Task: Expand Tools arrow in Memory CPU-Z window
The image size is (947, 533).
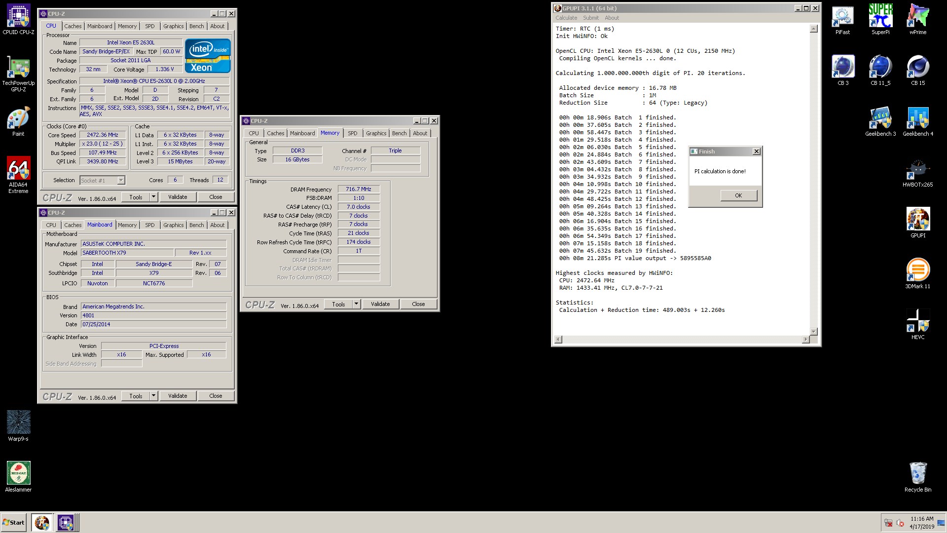Action: [x=356, y=304]
